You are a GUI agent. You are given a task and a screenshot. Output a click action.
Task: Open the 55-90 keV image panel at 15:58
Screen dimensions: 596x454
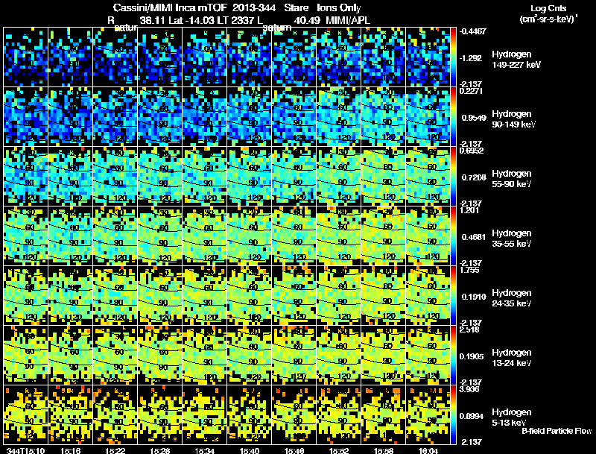[x=384, y=177]
